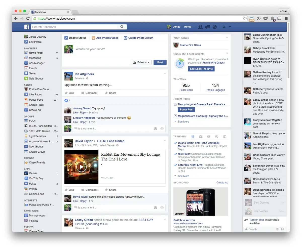Click Turn on chat link

click(x=257, y=220)
